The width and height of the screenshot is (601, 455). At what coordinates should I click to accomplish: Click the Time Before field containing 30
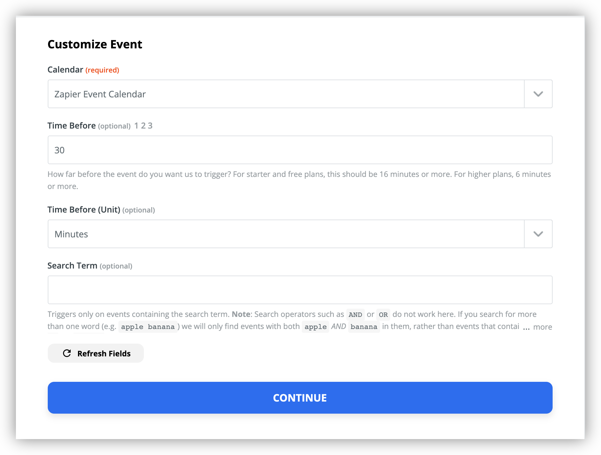click(x=300, y=150)
